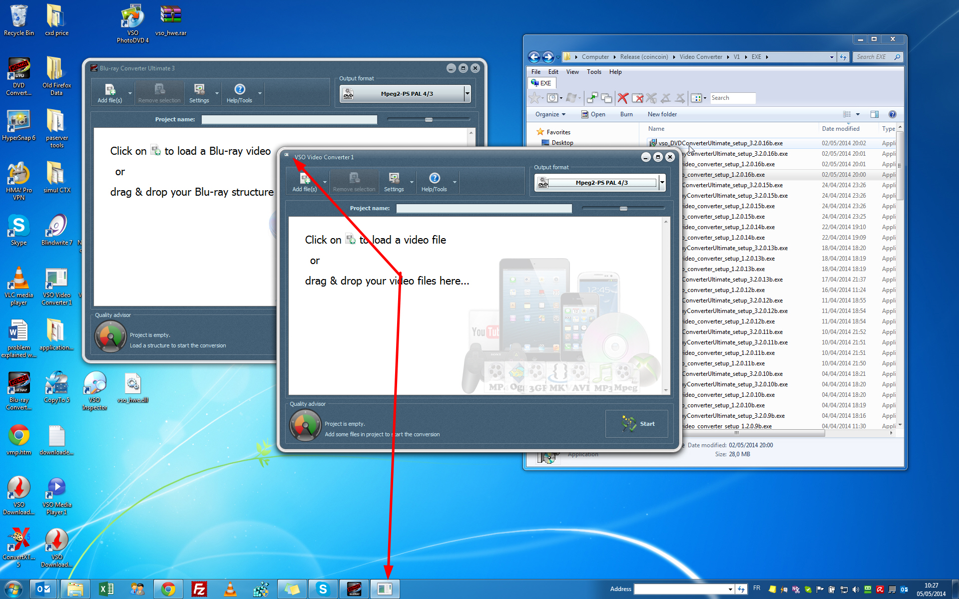Open Settings in Blu-ray Converter window
Image resolution: width=959 pixels, height=599 pixels.
click(x=199, y=93)
